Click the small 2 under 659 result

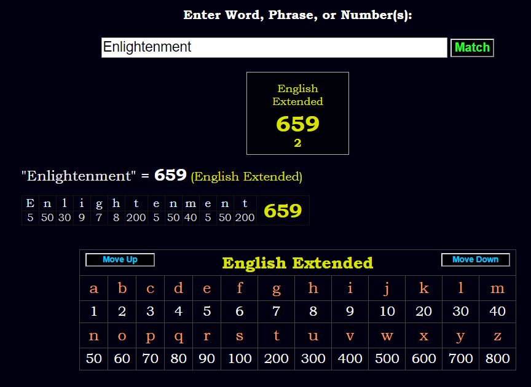[297, 143]
